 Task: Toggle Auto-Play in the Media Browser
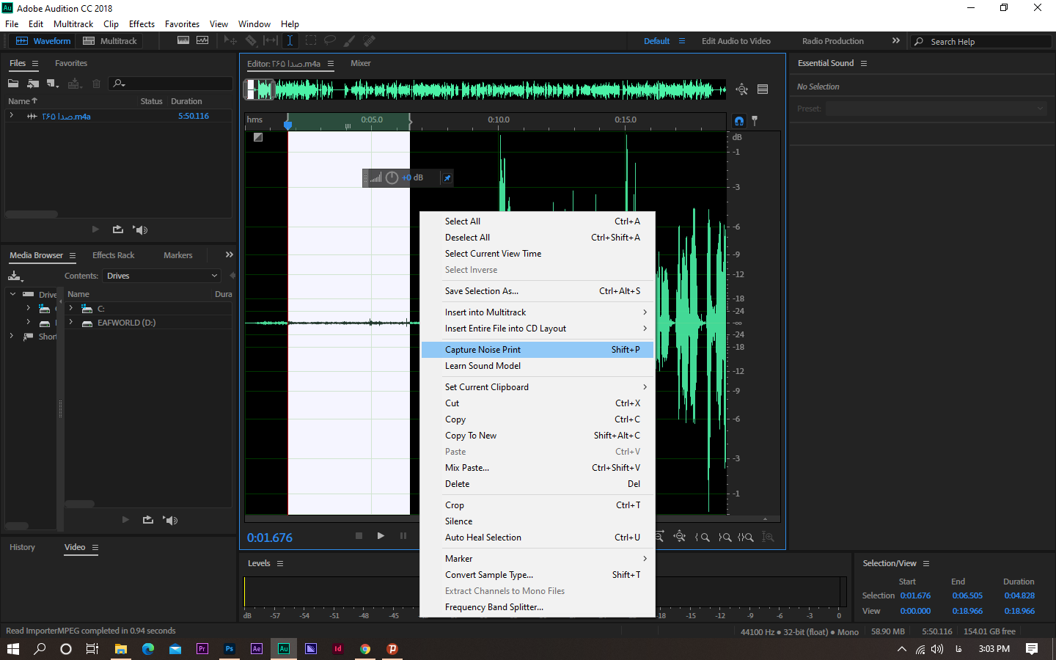click(170, 520)
